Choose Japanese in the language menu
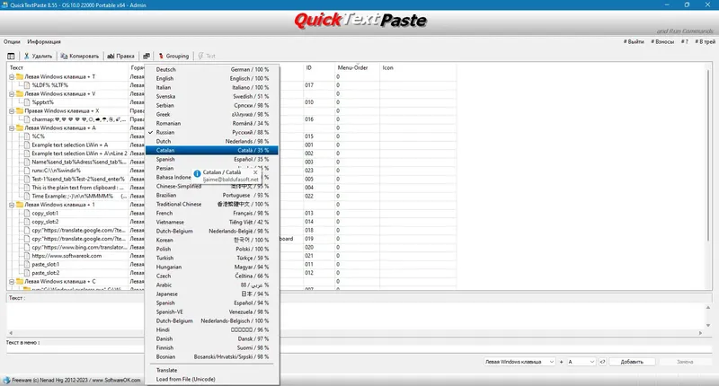 212,294
